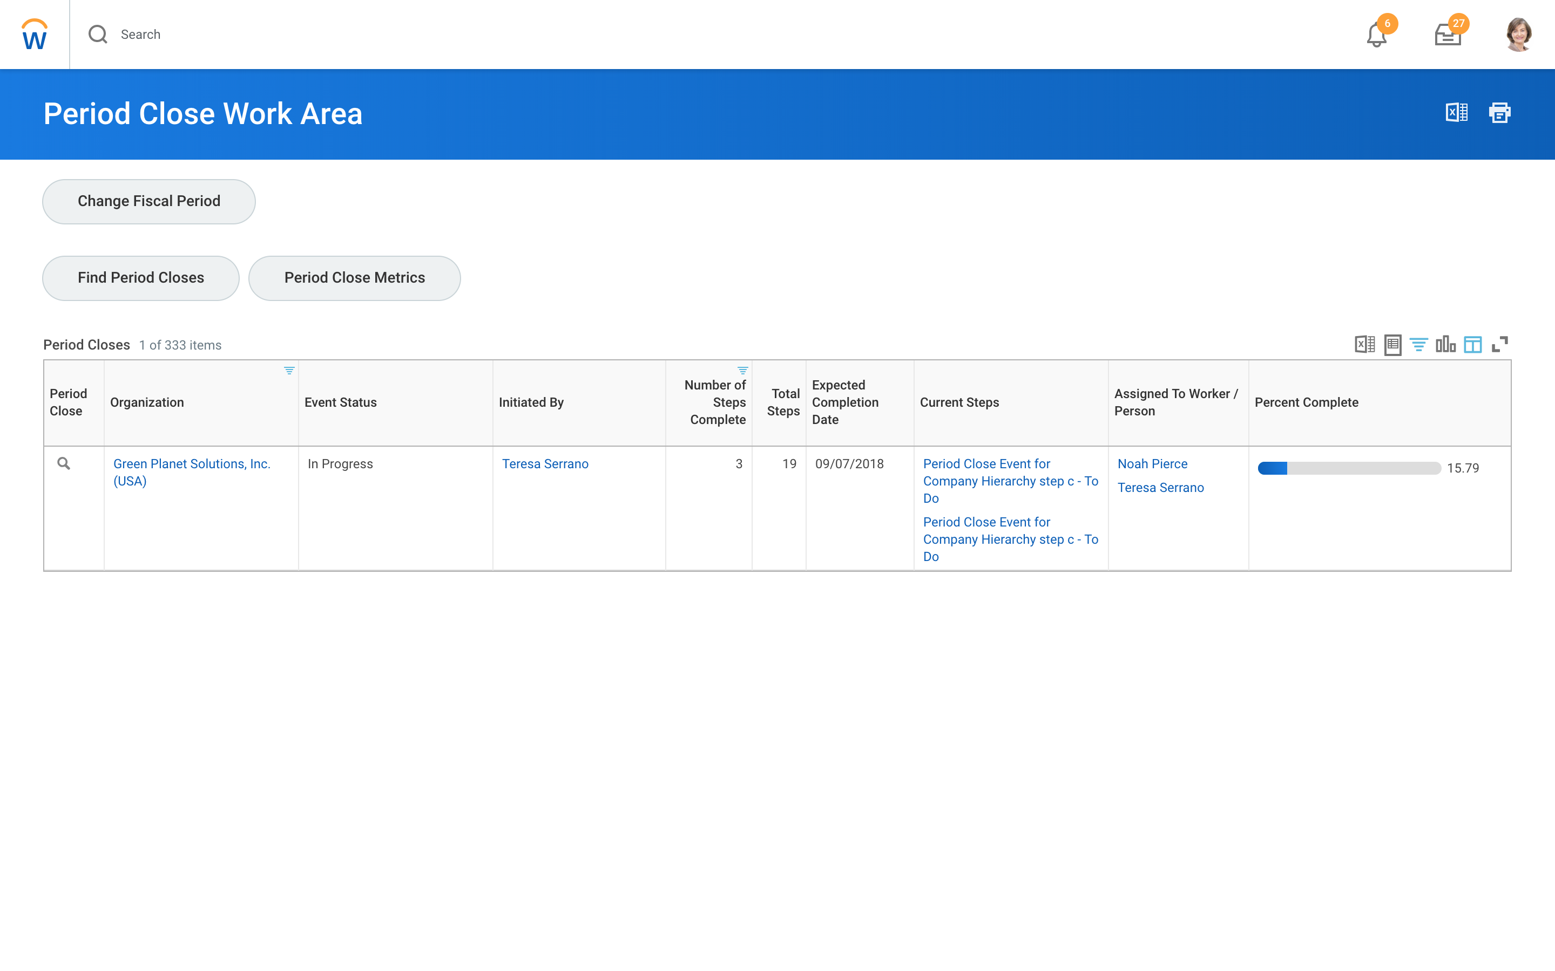
Task: Click the Change Fiscal Period button
Action: coord(149,202)
